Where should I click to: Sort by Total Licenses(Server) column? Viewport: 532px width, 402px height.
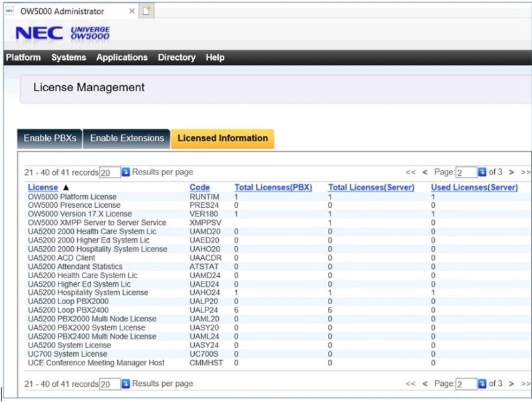(371, 188)
